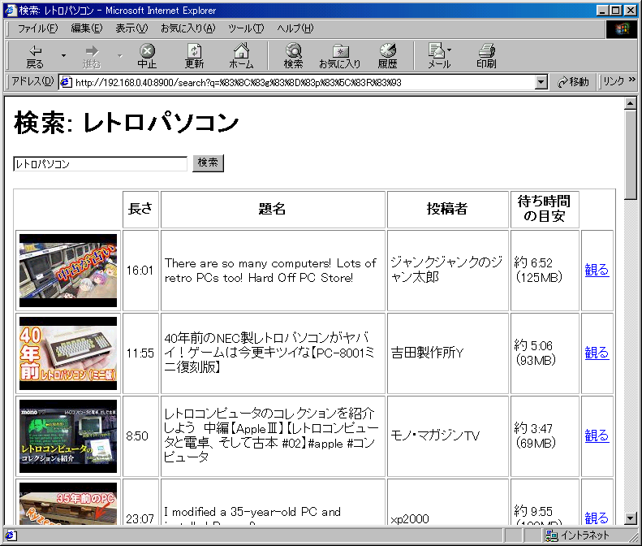Click the アドレス(D) label
The height and width of the screenshot is (546, 642).
coord(32,81)
